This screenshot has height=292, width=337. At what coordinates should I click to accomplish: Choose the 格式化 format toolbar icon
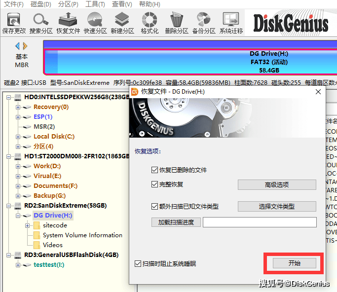coord(150,23)
